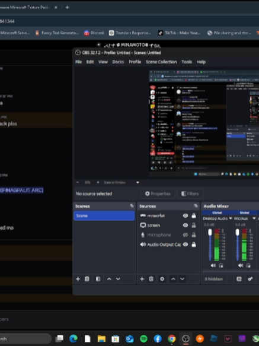
Task: Select the Scene item in Scenes list
Action: (104, 215)
